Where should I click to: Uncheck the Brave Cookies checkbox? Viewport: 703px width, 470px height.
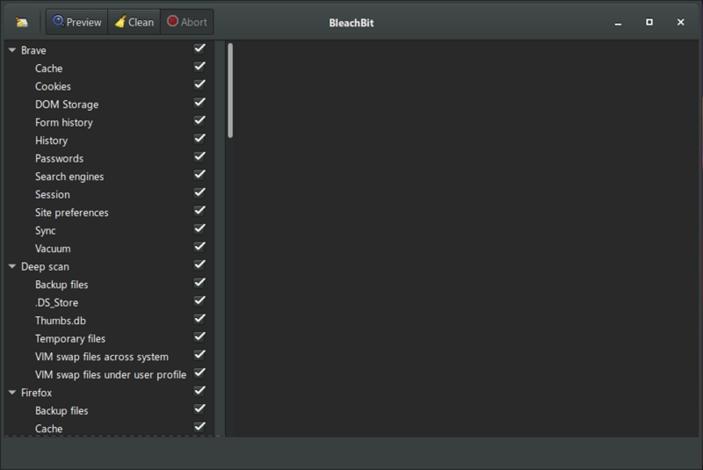click(199, 85)
